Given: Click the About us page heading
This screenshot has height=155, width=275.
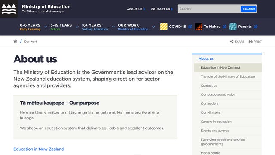Looking at the screenshot, I should point(35,59).
